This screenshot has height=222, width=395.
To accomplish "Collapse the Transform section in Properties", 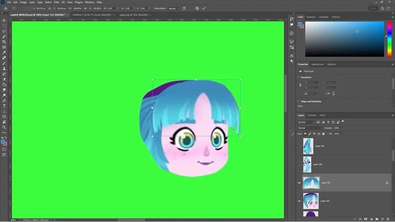I will (x=299, y=78).
